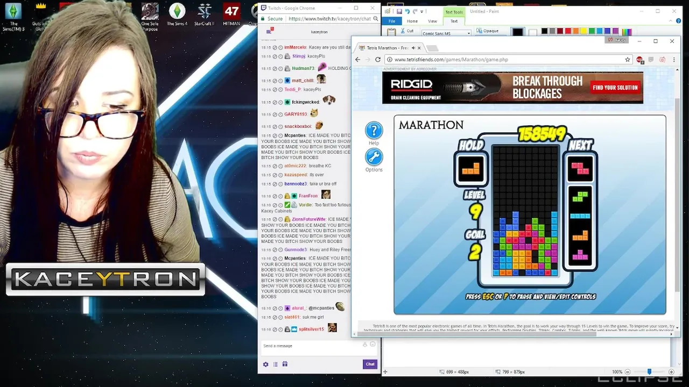Open Twitch chat settings gear icon

click(x=265, y=364)
